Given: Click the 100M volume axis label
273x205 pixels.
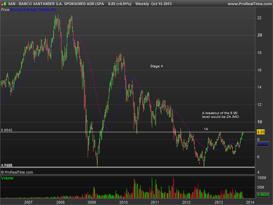Looking at the screenshot, I should point(262,178).
